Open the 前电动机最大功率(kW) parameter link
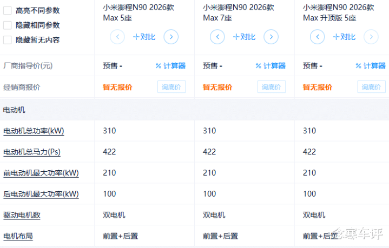The image size is (389, 248). click(41, 173)
